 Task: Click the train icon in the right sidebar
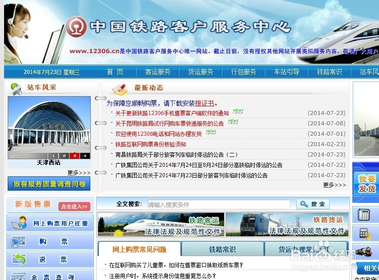364,251
